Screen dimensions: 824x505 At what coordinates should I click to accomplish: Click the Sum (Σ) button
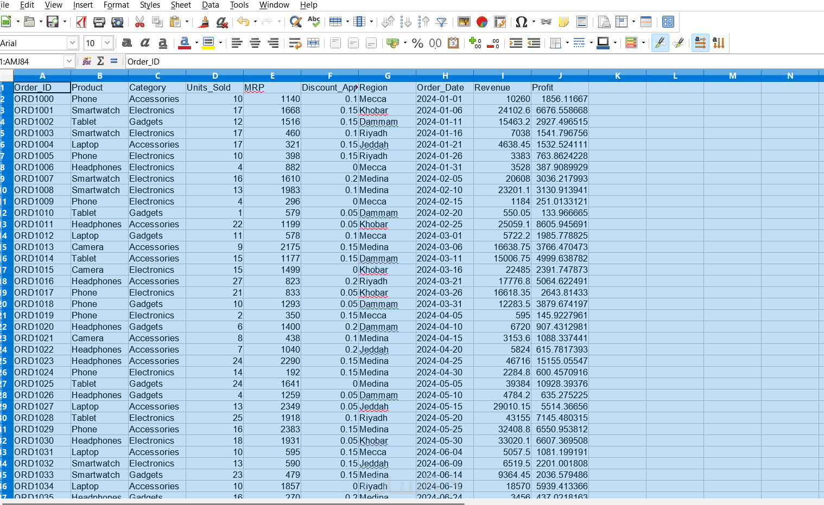click(100, 61)
